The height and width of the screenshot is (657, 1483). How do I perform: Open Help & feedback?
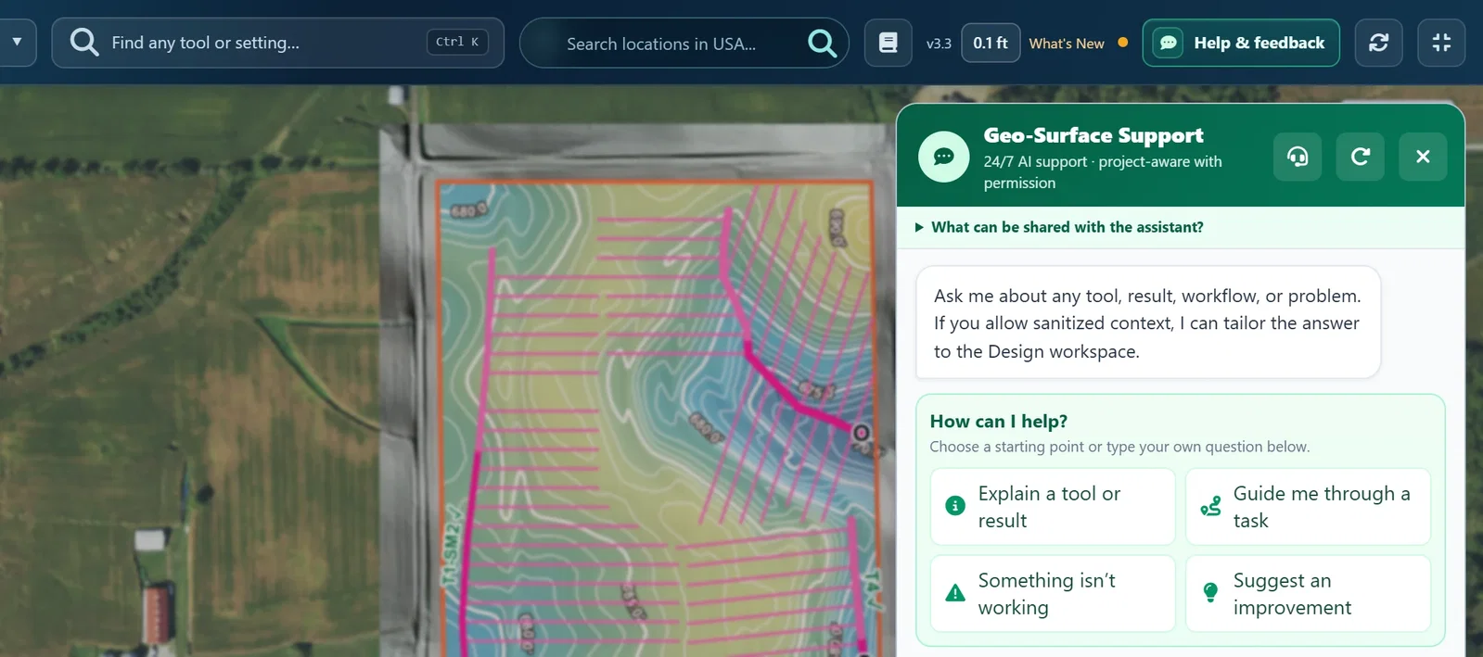1241,43
